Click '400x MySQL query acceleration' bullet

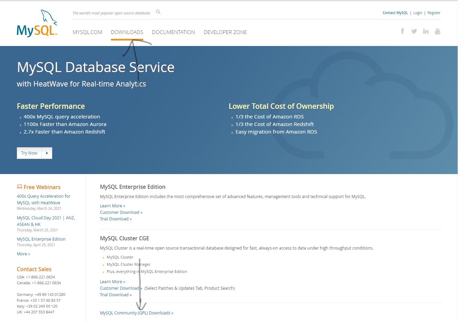coord(62,117)
